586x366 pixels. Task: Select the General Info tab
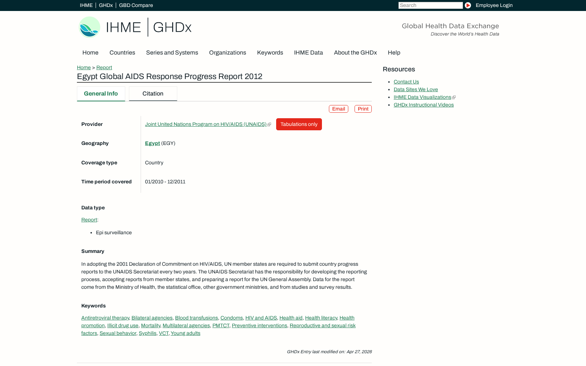[x=101, y=94]
